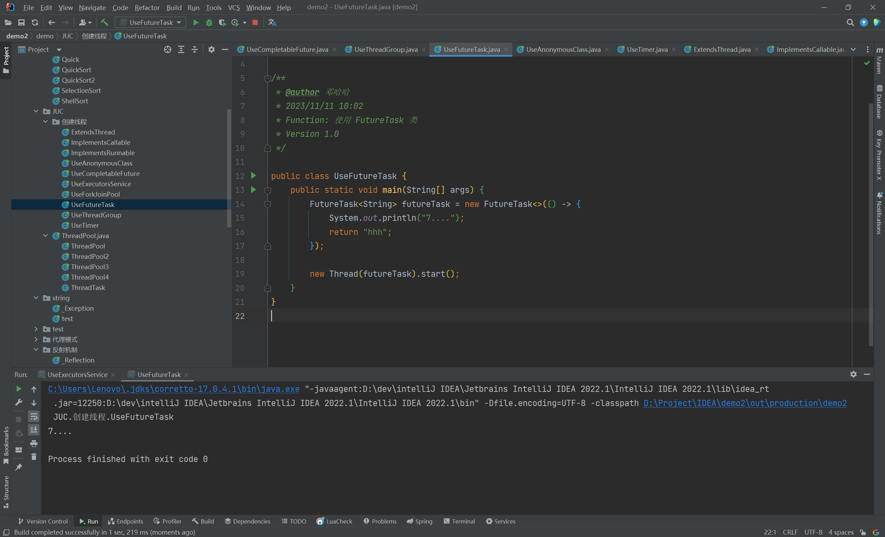Screen dimensions: 885x537
Task: Open the Database tool window
Action: coord(879,102)
